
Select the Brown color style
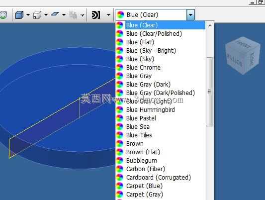coord(161,144)
